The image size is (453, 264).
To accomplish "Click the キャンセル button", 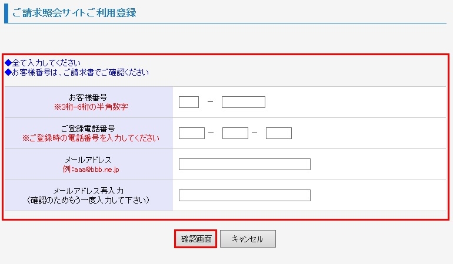I will (248, 239).
